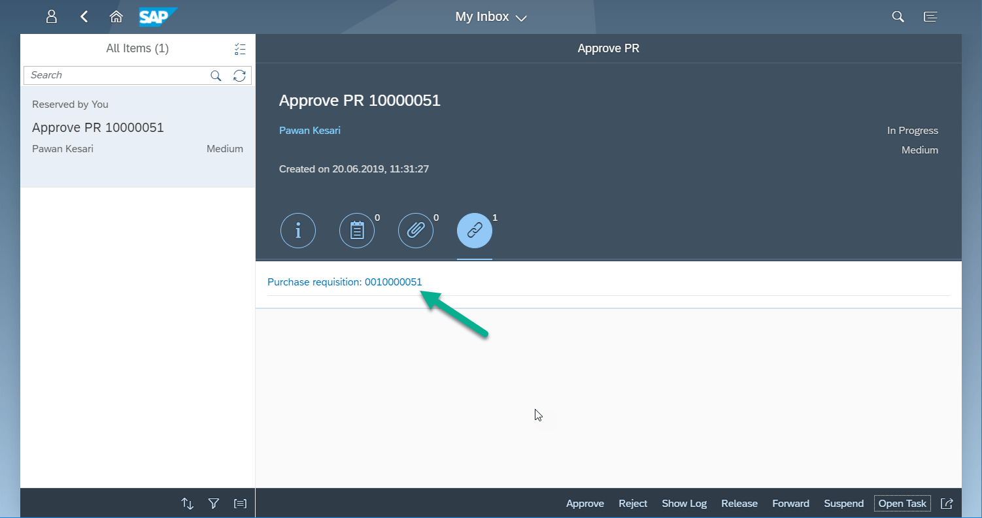Open the share icon next to Open Task

tap(947, 503)
